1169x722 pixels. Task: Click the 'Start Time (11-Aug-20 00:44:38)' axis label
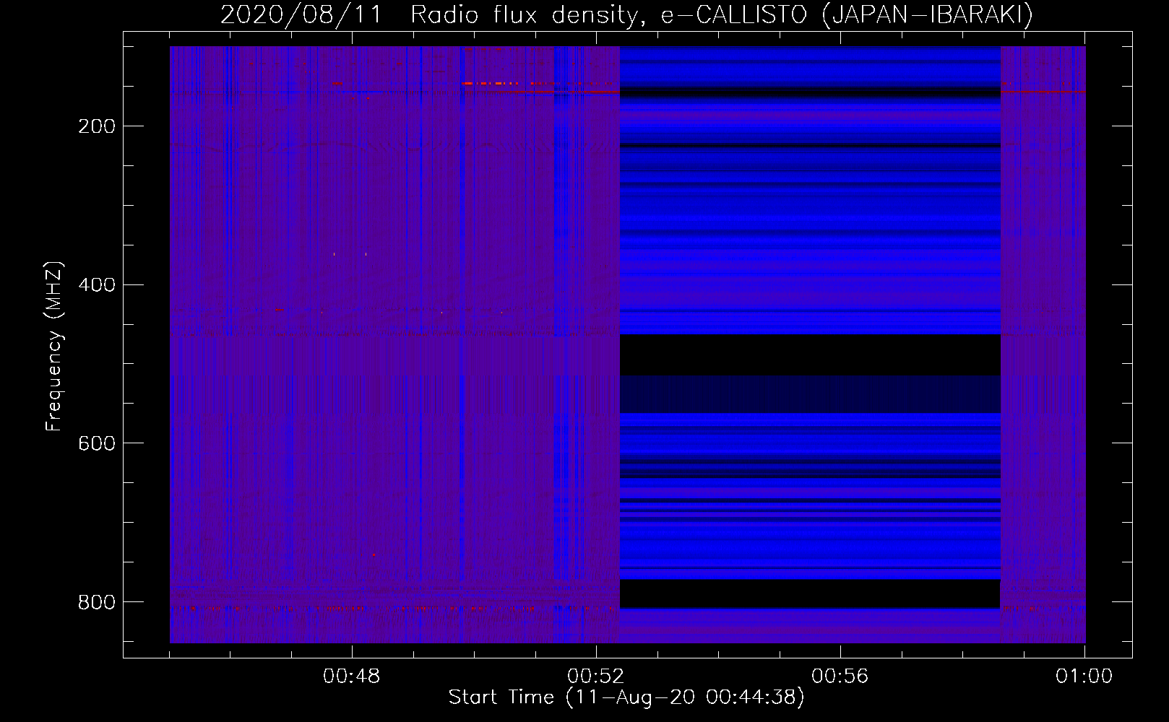[626, 697]
